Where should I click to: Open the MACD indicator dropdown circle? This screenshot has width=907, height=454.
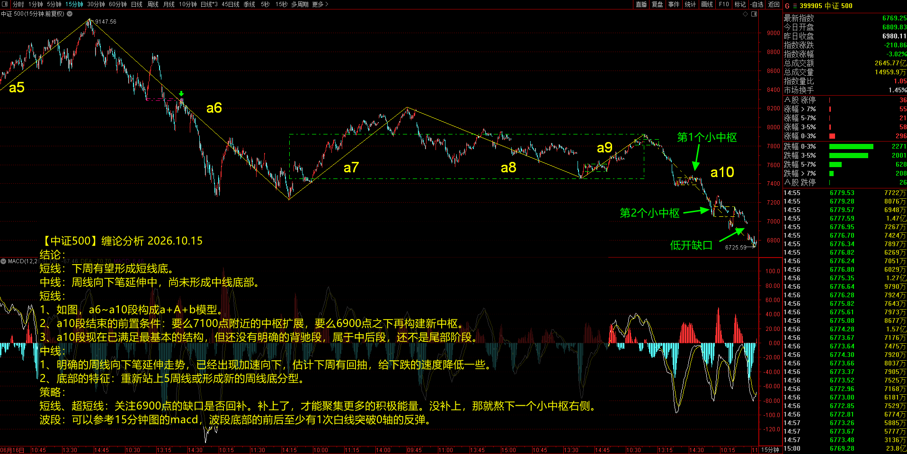3,261
